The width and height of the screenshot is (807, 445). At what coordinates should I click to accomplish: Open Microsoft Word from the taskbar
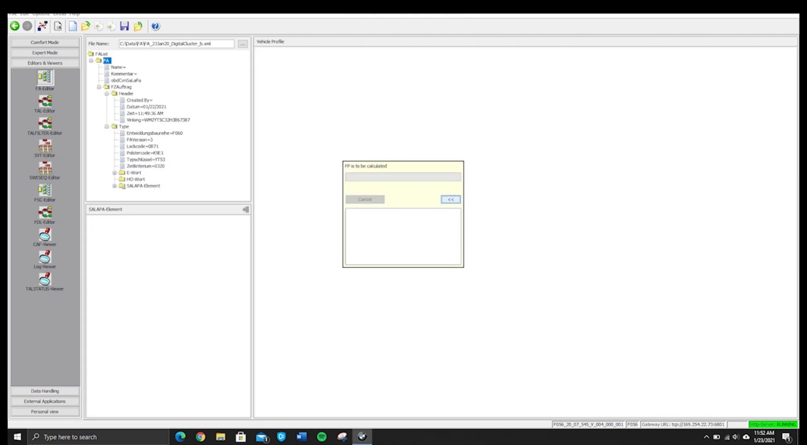pyautogui.click(x=302, y=437)
